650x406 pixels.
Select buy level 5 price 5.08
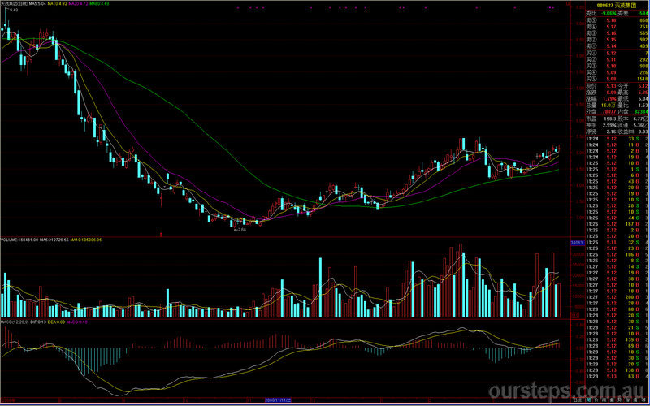click(x=611, y=79)
